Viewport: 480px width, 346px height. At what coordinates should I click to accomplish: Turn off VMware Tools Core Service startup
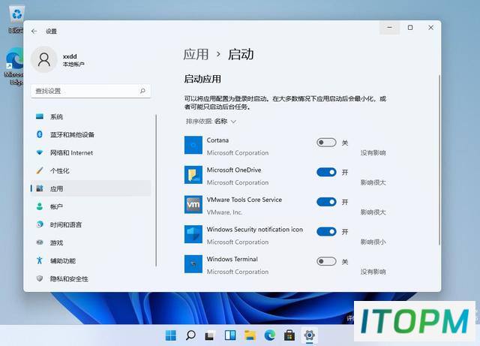click(x=326, y=202)
